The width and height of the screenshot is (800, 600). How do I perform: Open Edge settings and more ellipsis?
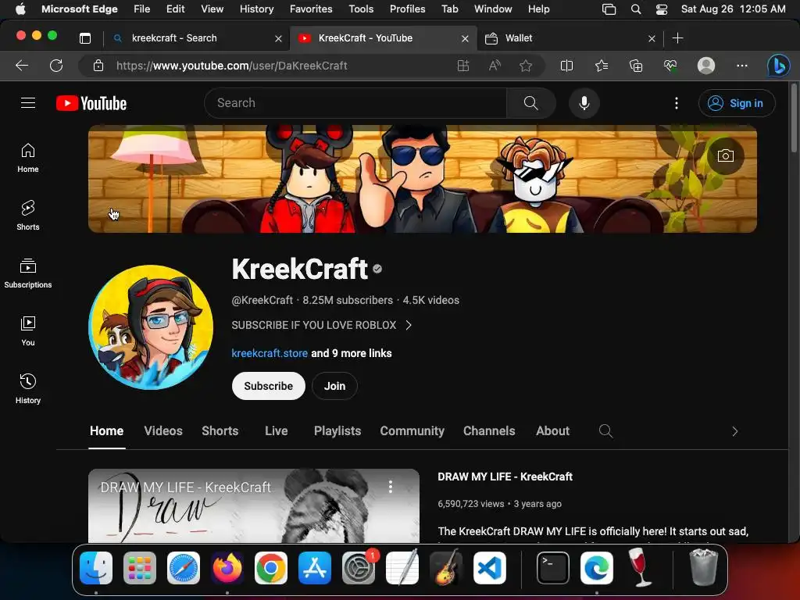click(x=742, y=66)
